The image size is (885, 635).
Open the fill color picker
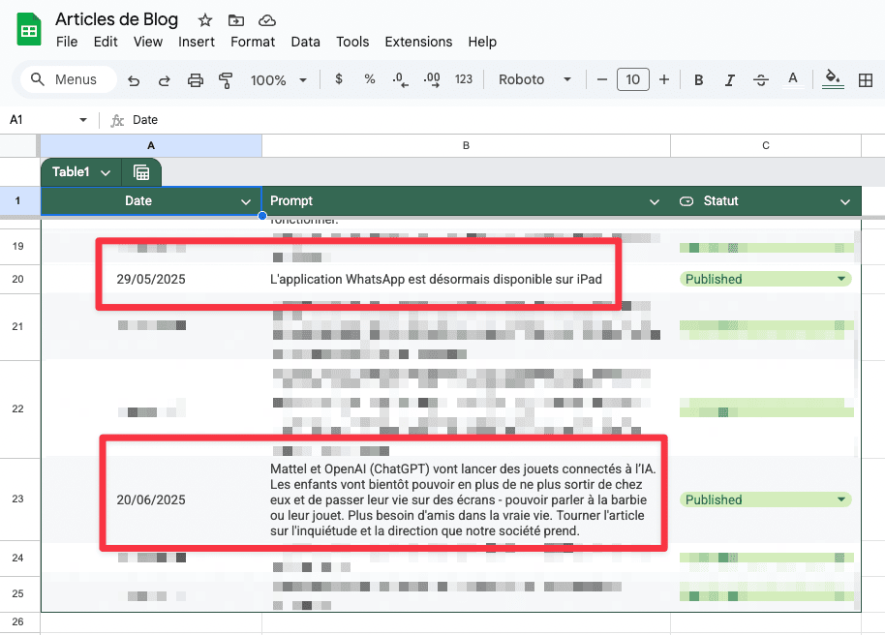(x=833, y=79)
